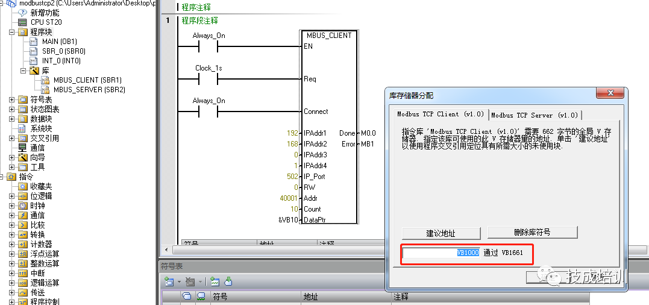Viewport: 649px width, 305px height.
Task: Select MBUS_SERVER (SBR2) library block
Action: point(89,90)
